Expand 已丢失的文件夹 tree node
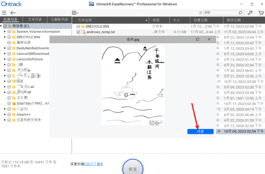This screenshot has height=174, width=265. (5, 120)
